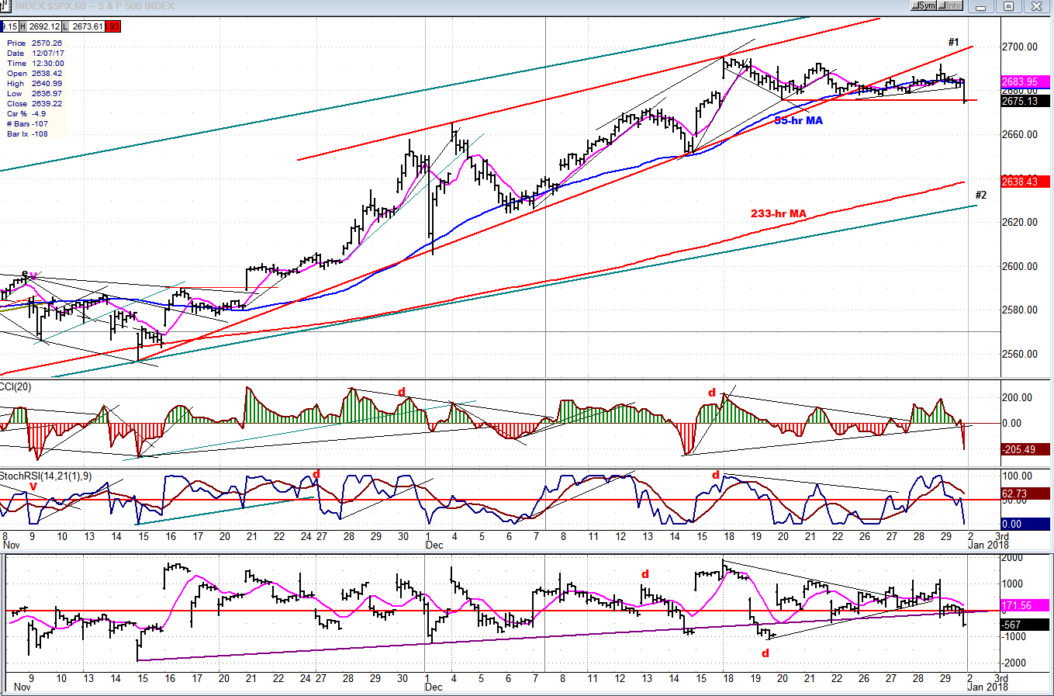Maximize the SPX chart window
The width and height of the screenshot is (1054, 696).
[1008, 6]
